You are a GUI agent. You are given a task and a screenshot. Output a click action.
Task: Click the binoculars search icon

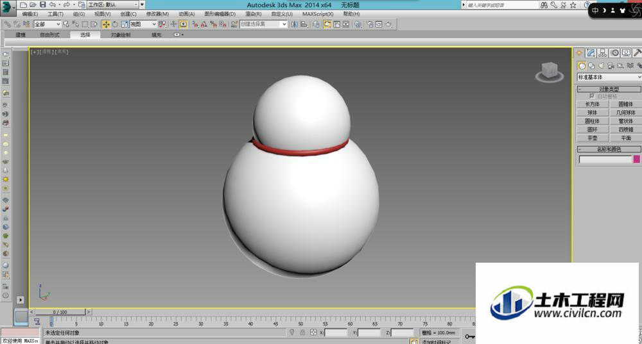click(x=544, y=5)
